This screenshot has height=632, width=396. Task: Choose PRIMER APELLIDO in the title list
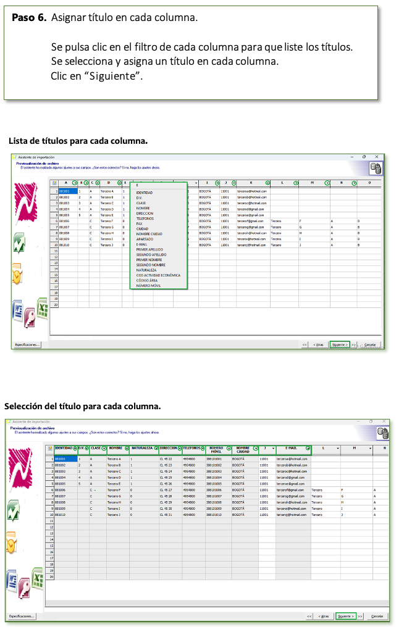point(150,249)
